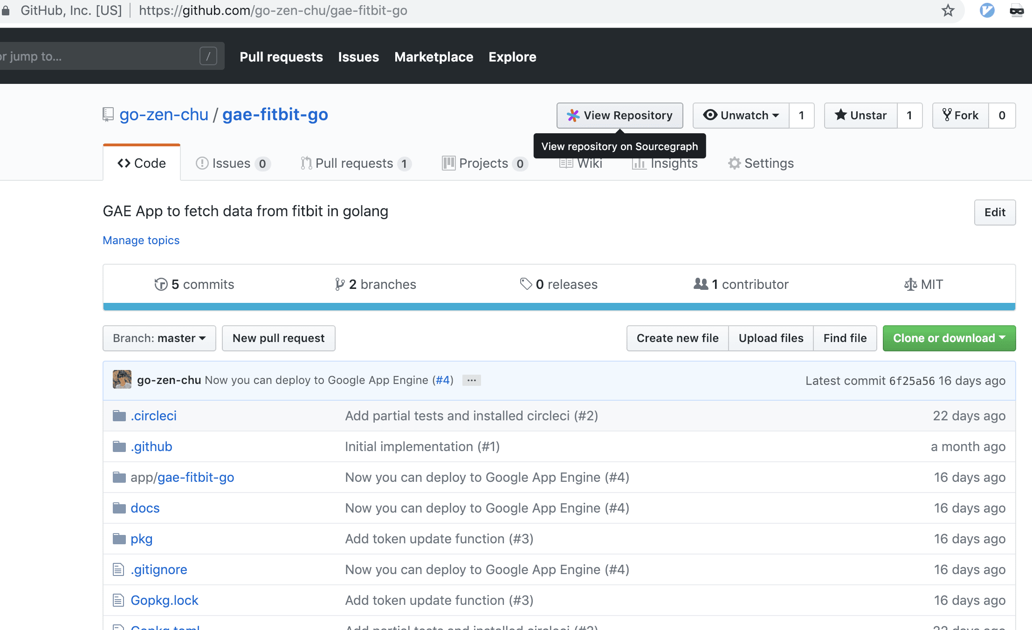Viewport: 1032px width, 630px height.
Task: Click Create new file button
Action: [x=678, y=338]
